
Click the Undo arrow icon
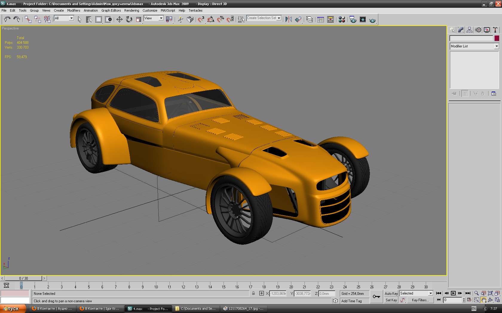7,19
